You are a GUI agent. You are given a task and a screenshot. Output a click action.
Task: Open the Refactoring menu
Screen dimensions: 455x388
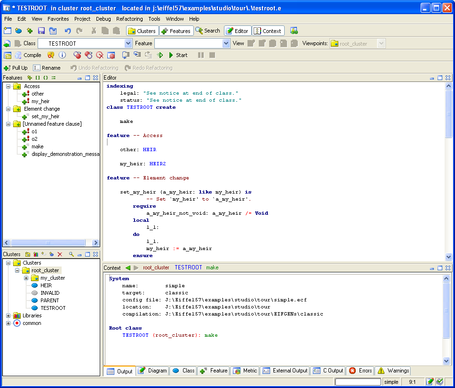click(x=129, y=19)
